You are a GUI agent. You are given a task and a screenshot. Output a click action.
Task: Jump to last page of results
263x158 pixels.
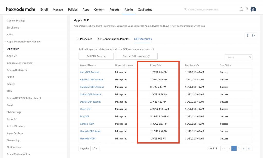(x=249, y=148)
